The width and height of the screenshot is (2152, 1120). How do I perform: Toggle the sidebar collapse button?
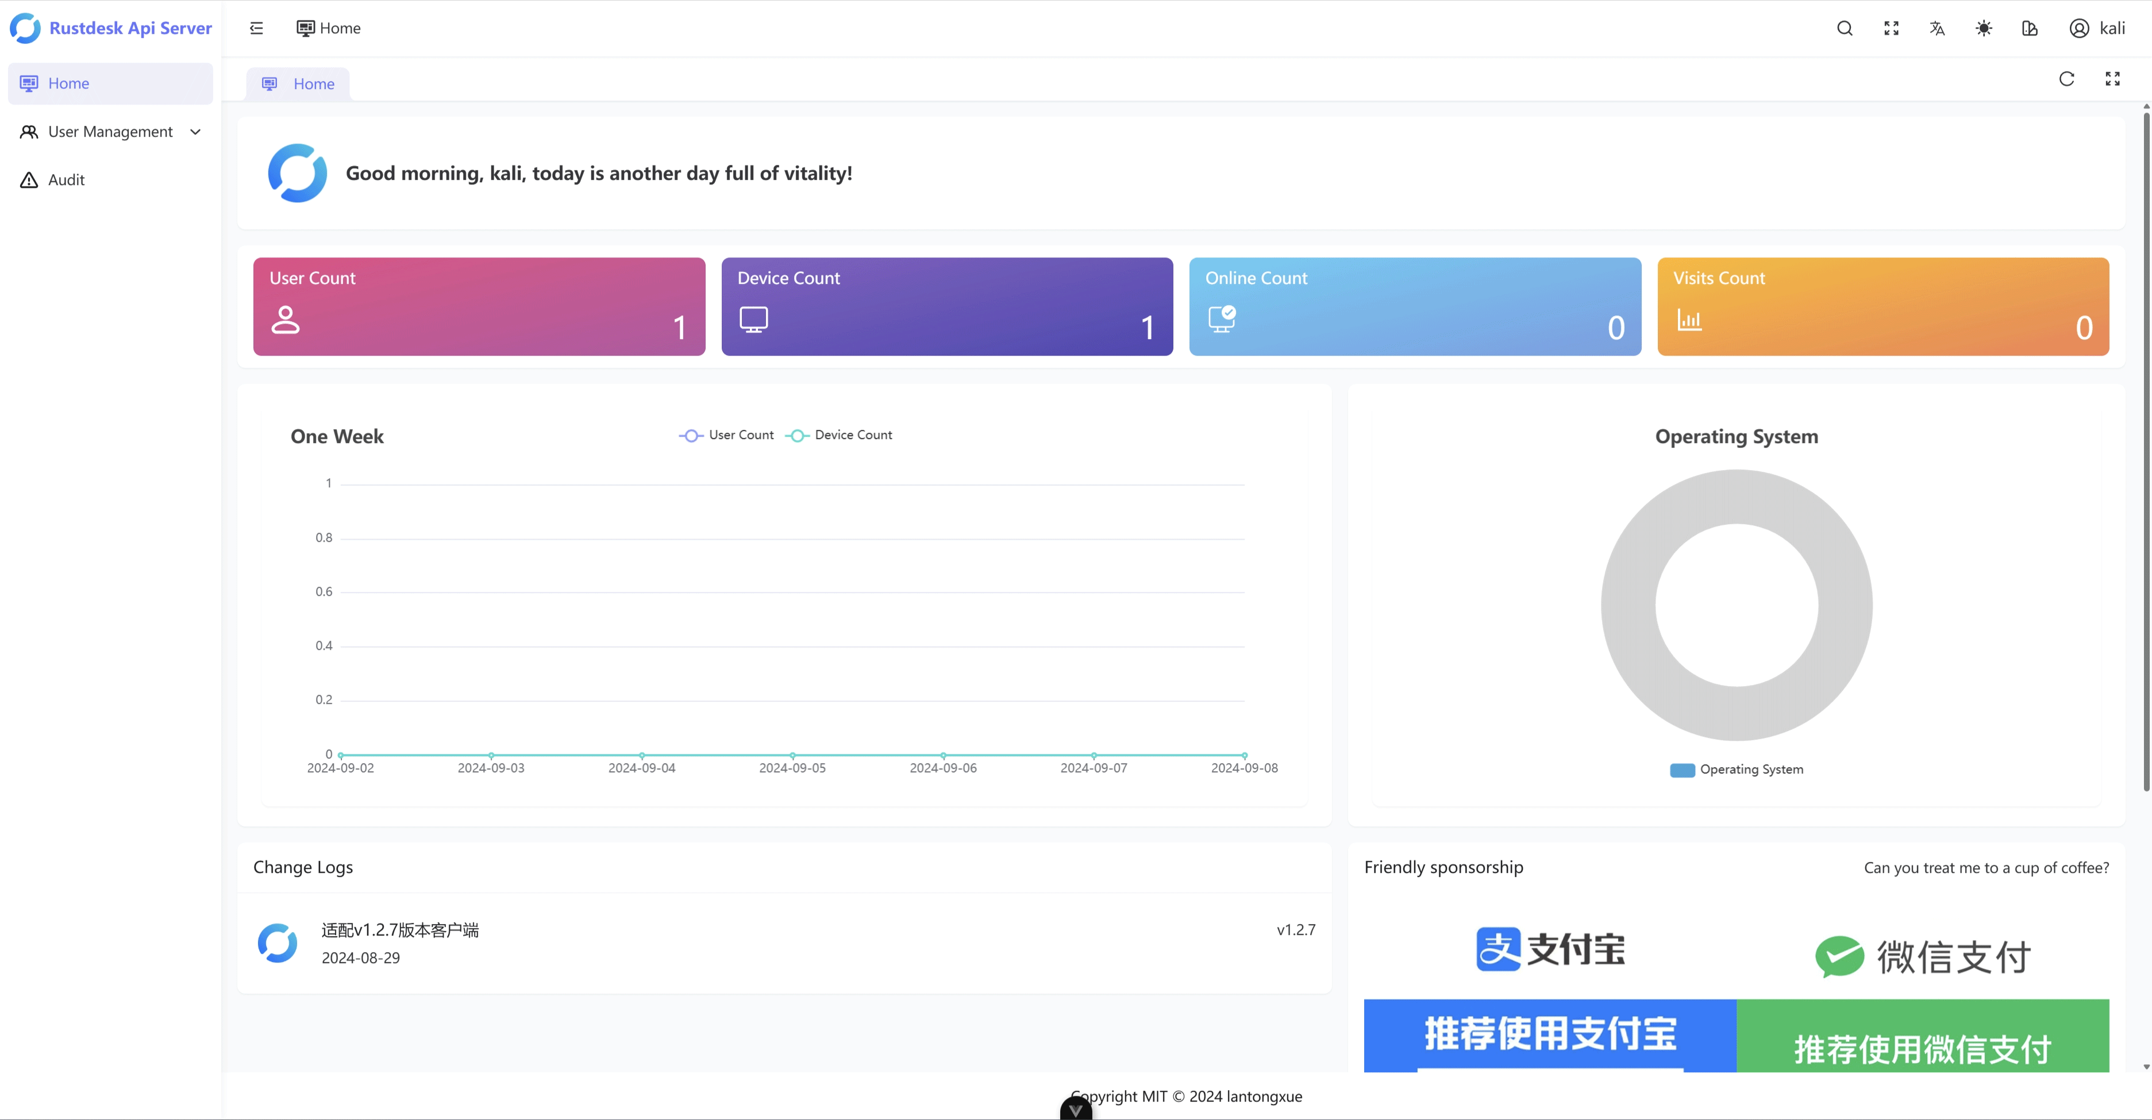click(x=257, y=27)
